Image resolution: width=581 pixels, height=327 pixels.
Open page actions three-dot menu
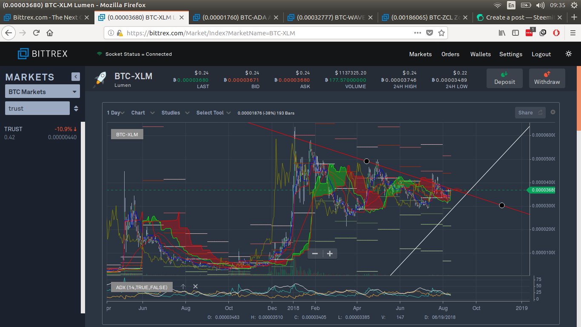[418, 33]
